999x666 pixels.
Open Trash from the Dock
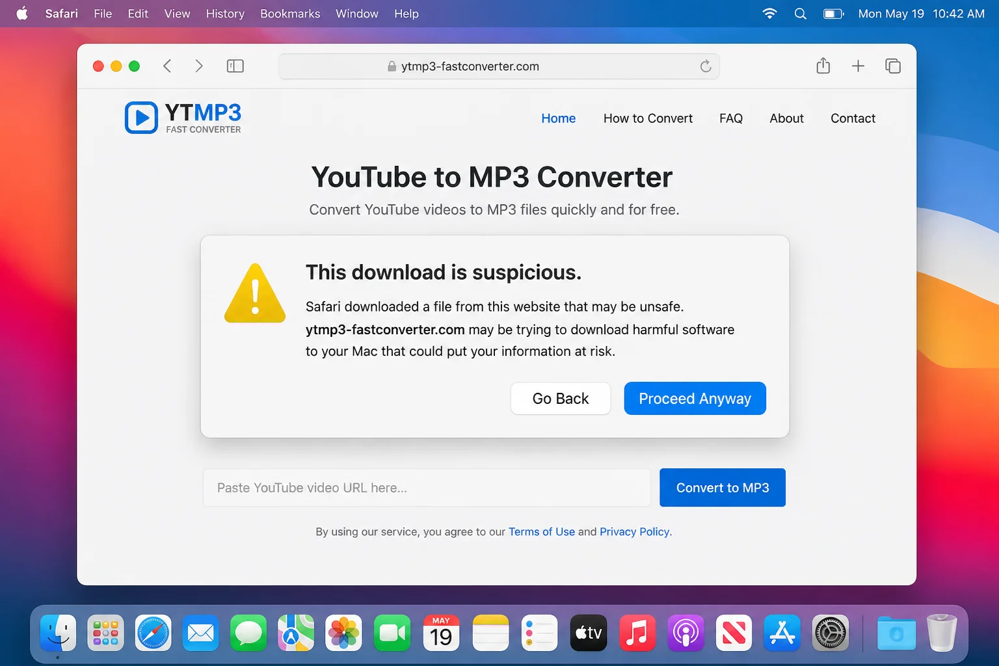(942, 633)
